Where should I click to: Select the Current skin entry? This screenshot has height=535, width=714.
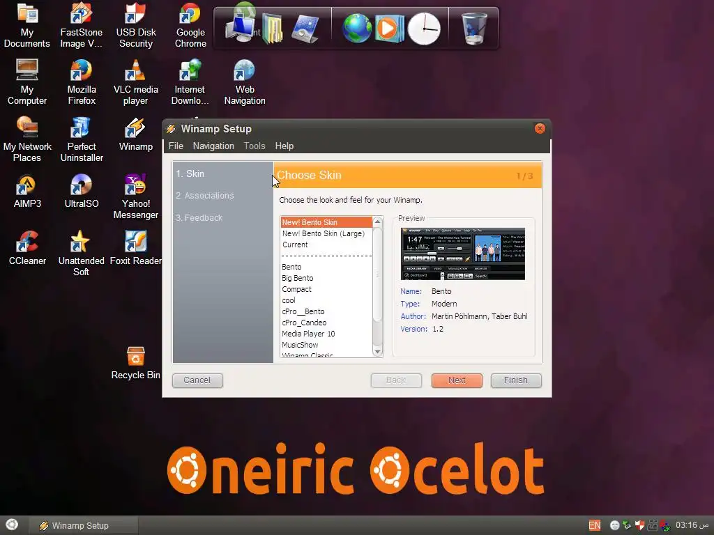(x=326, y=245)
